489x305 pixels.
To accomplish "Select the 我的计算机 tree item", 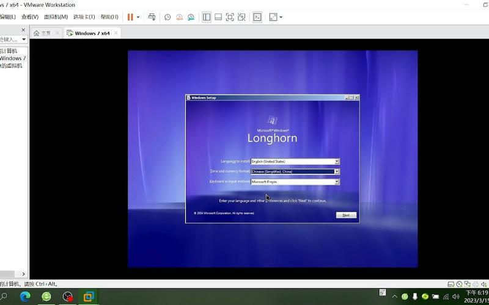I will coord(9,51).
